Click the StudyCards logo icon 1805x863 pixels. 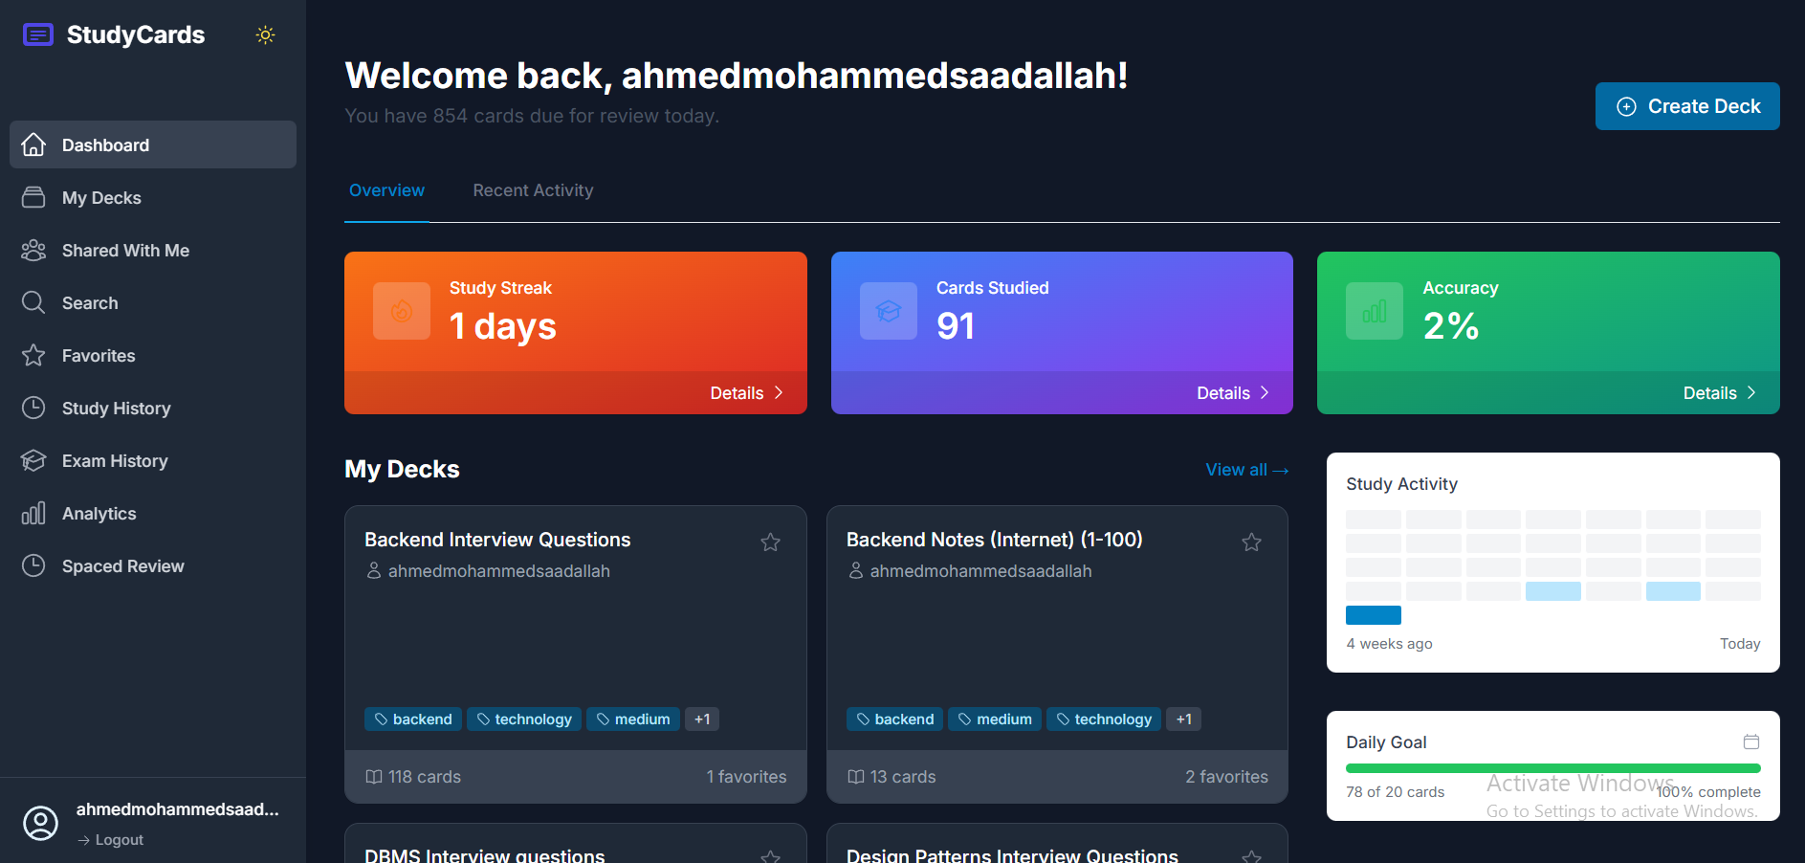click(37, 34)
